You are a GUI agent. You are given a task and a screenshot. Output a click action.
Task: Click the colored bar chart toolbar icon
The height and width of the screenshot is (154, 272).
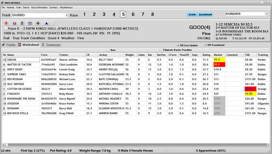coord(15,23)
